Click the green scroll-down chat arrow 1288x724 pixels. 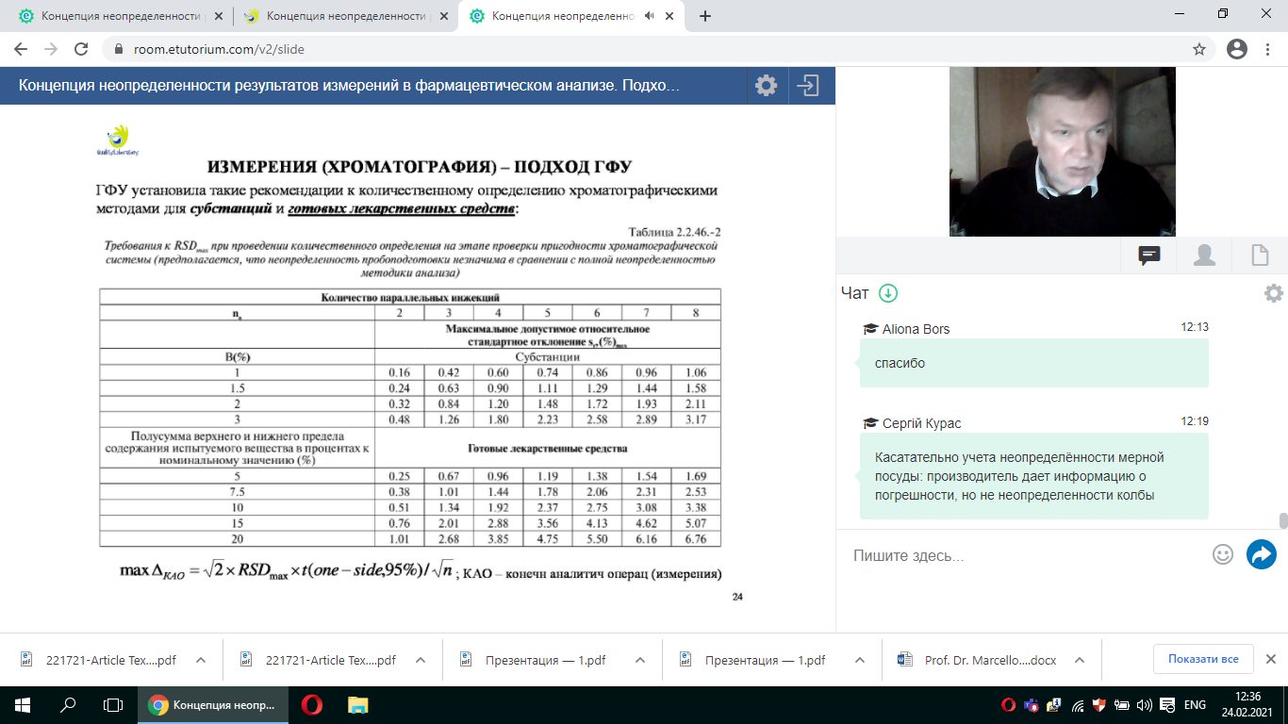tap(887, 293)
